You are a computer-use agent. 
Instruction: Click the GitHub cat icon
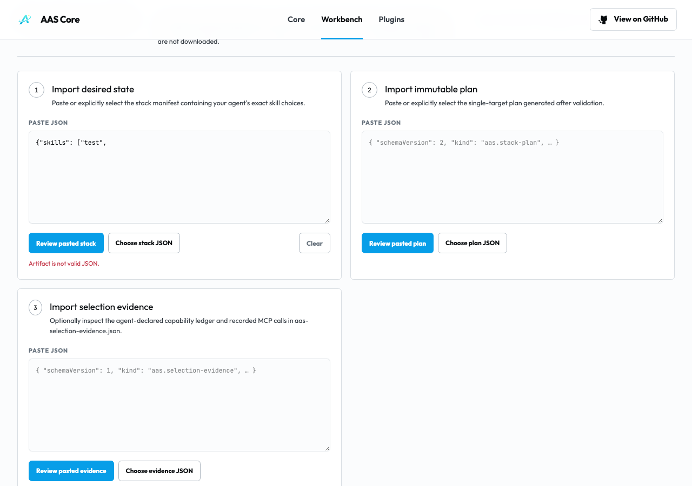(603, 19)
